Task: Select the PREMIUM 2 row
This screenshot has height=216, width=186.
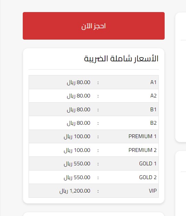Action: coord(94,150)
